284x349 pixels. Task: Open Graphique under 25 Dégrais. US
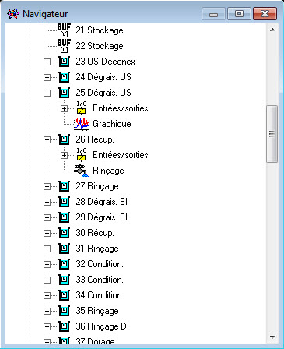[x=112, y=124]
